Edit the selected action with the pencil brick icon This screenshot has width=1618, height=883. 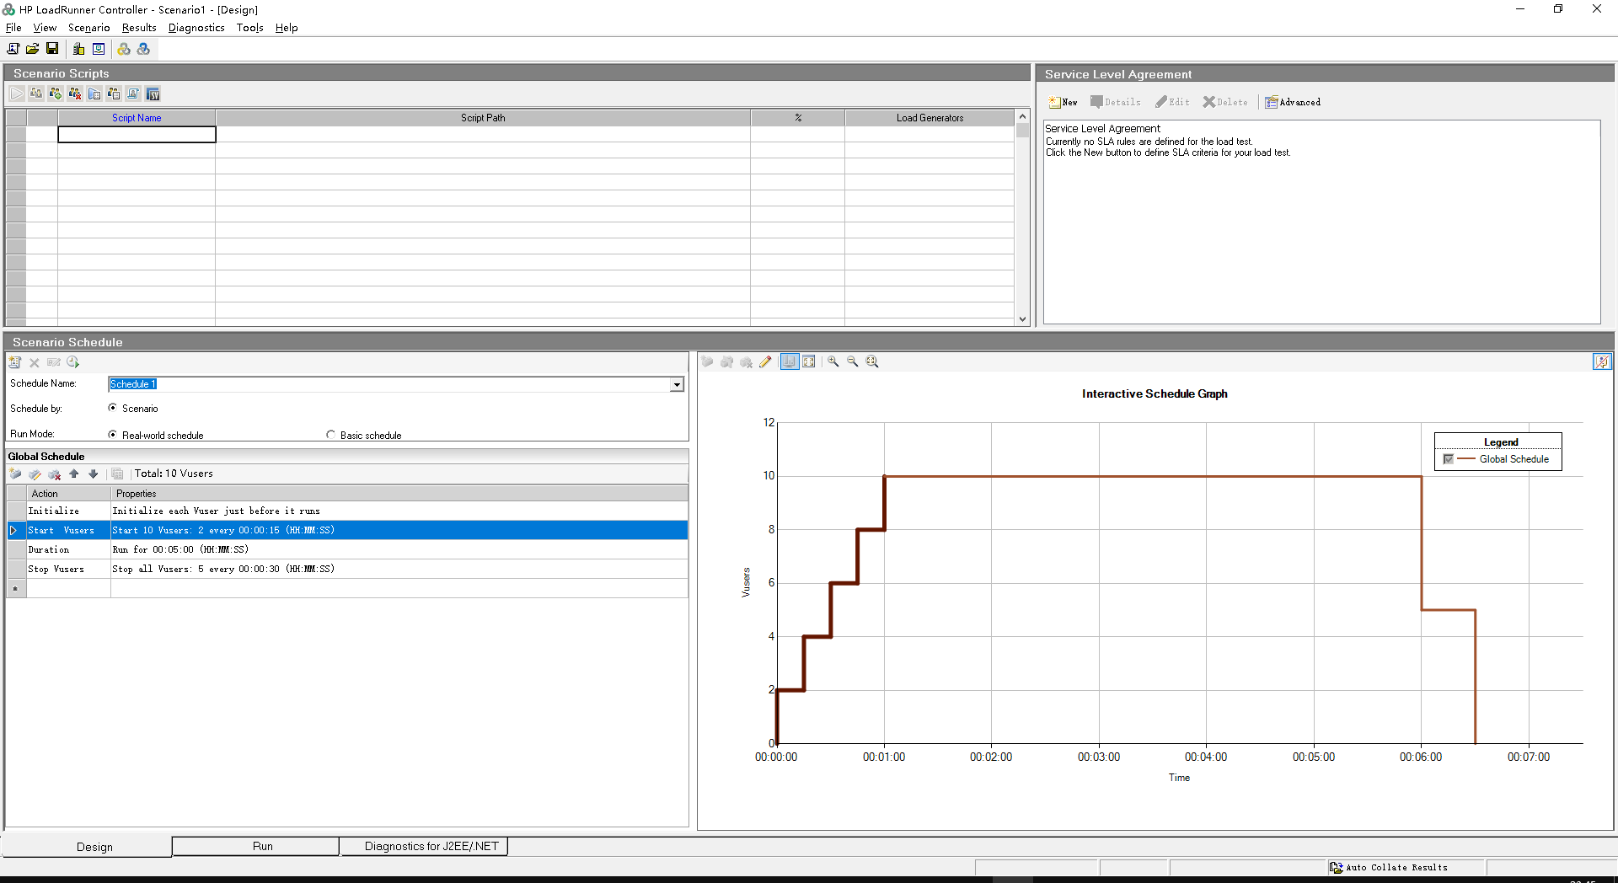click(35, 474)
